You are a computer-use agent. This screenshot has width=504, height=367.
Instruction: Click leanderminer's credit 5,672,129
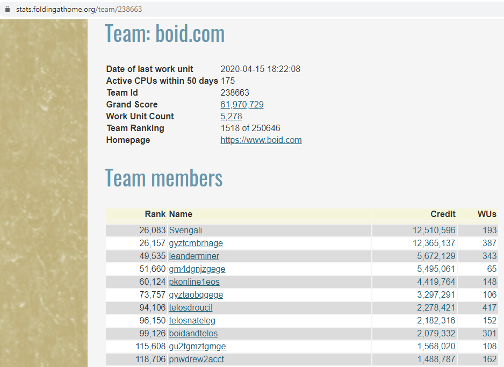[x=436, y=256]
